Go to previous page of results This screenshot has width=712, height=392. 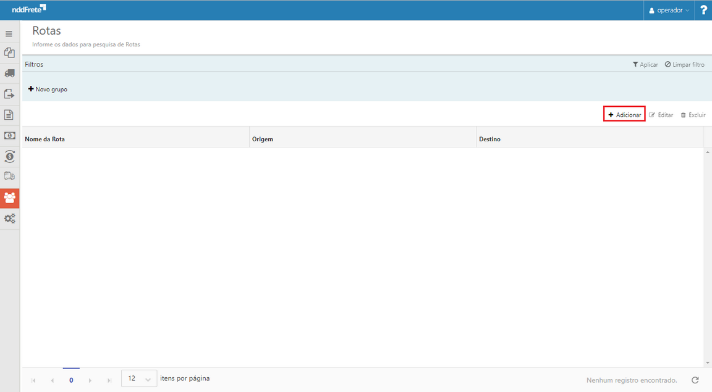(x=52, y=380)
